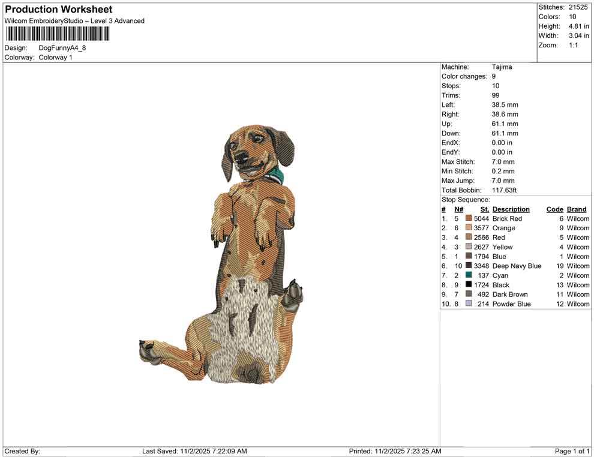Click the Zoom value 1:1

(573, 45)
